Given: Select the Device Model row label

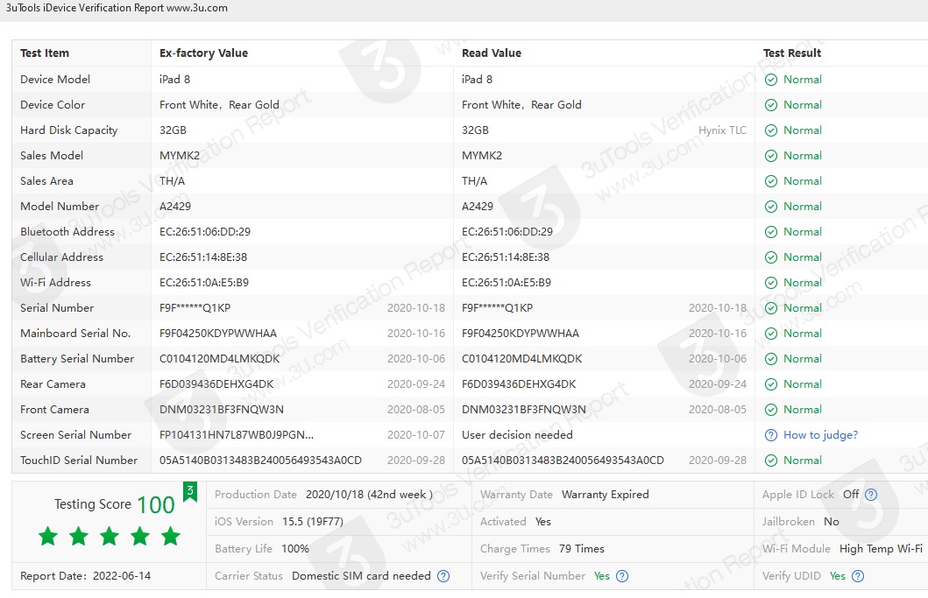Looking at the screenshot, I should pyautogui.click(x=55, y=80).
